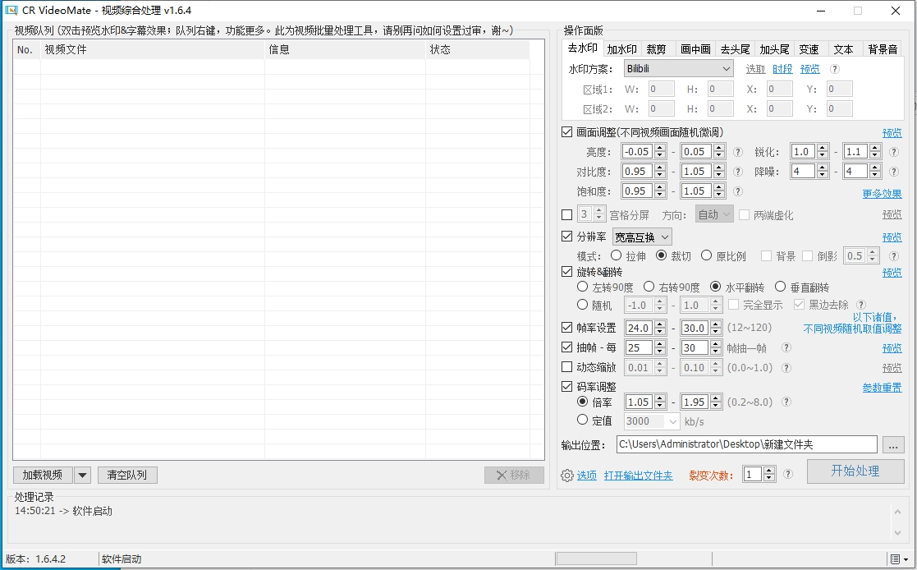This screenshot has width=917, height=570.
Task: Switch to the 裁剪 tab
Action: tap(656, 49)
